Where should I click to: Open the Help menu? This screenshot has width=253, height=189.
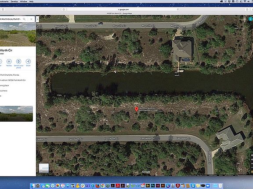tap(31, 1)
